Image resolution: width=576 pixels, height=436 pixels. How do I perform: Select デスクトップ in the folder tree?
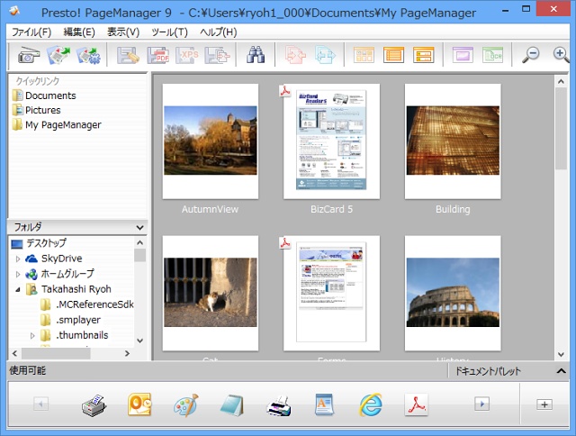click(x=39, y=243)
